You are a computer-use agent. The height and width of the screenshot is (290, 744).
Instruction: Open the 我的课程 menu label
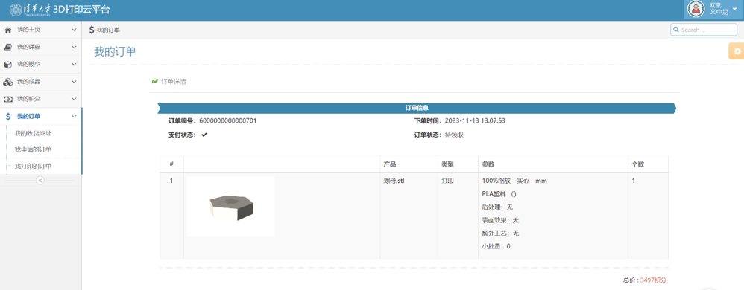pos(28,47)
